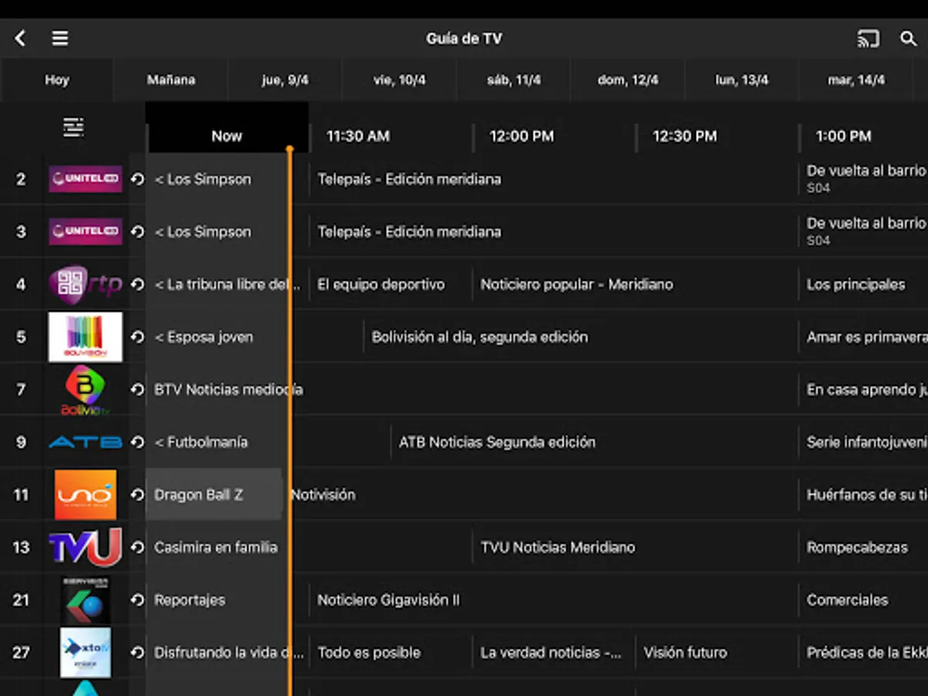Jump to Now in the timeline
The width and height of the screenshot is (928, 696).
click(227, 136)
